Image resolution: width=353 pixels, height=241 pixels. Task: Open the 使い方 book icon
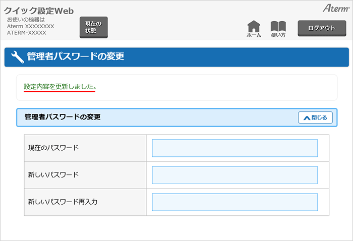click(278, 26)
